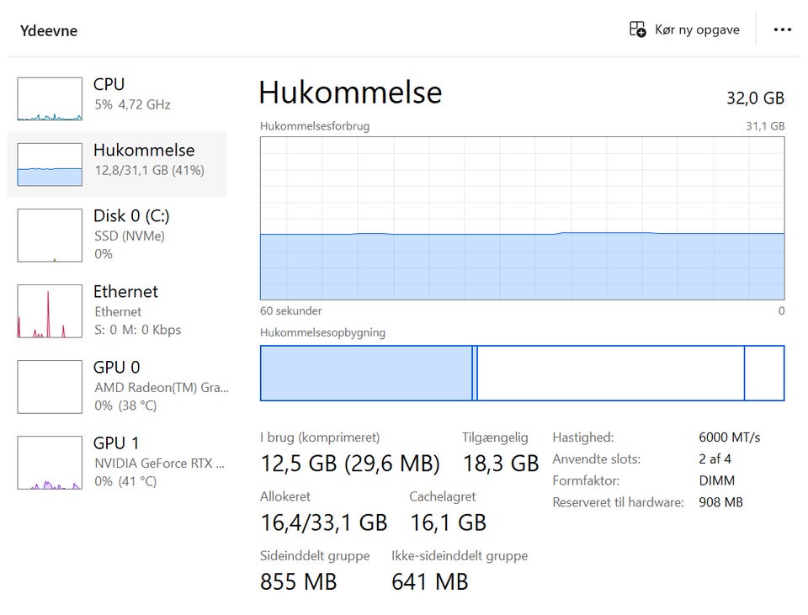The image size is (808, 615).
Task: Select the CPU mini graph thumbnail
Action: (x=50, y=99)
